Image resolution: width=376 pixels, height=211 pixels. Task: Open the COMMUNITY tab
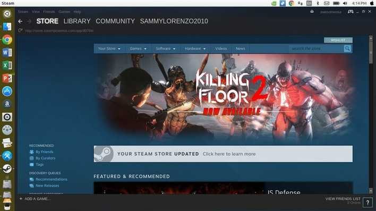pos(115,21)
